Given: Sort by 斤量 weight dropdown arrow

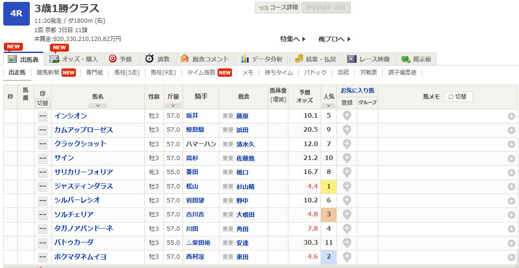Looking at the screenshot, I should pyautogui.click(x=173, y=106).
